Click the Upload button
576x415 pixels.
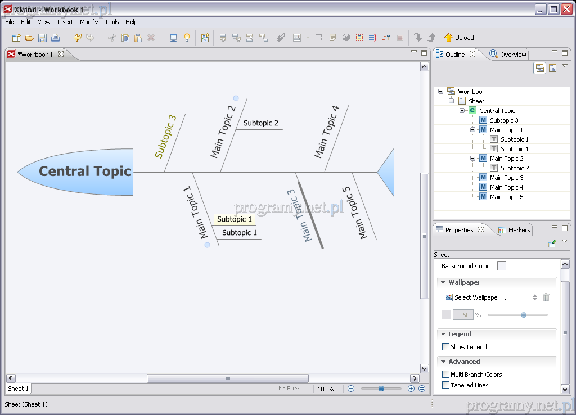[459, 38]
